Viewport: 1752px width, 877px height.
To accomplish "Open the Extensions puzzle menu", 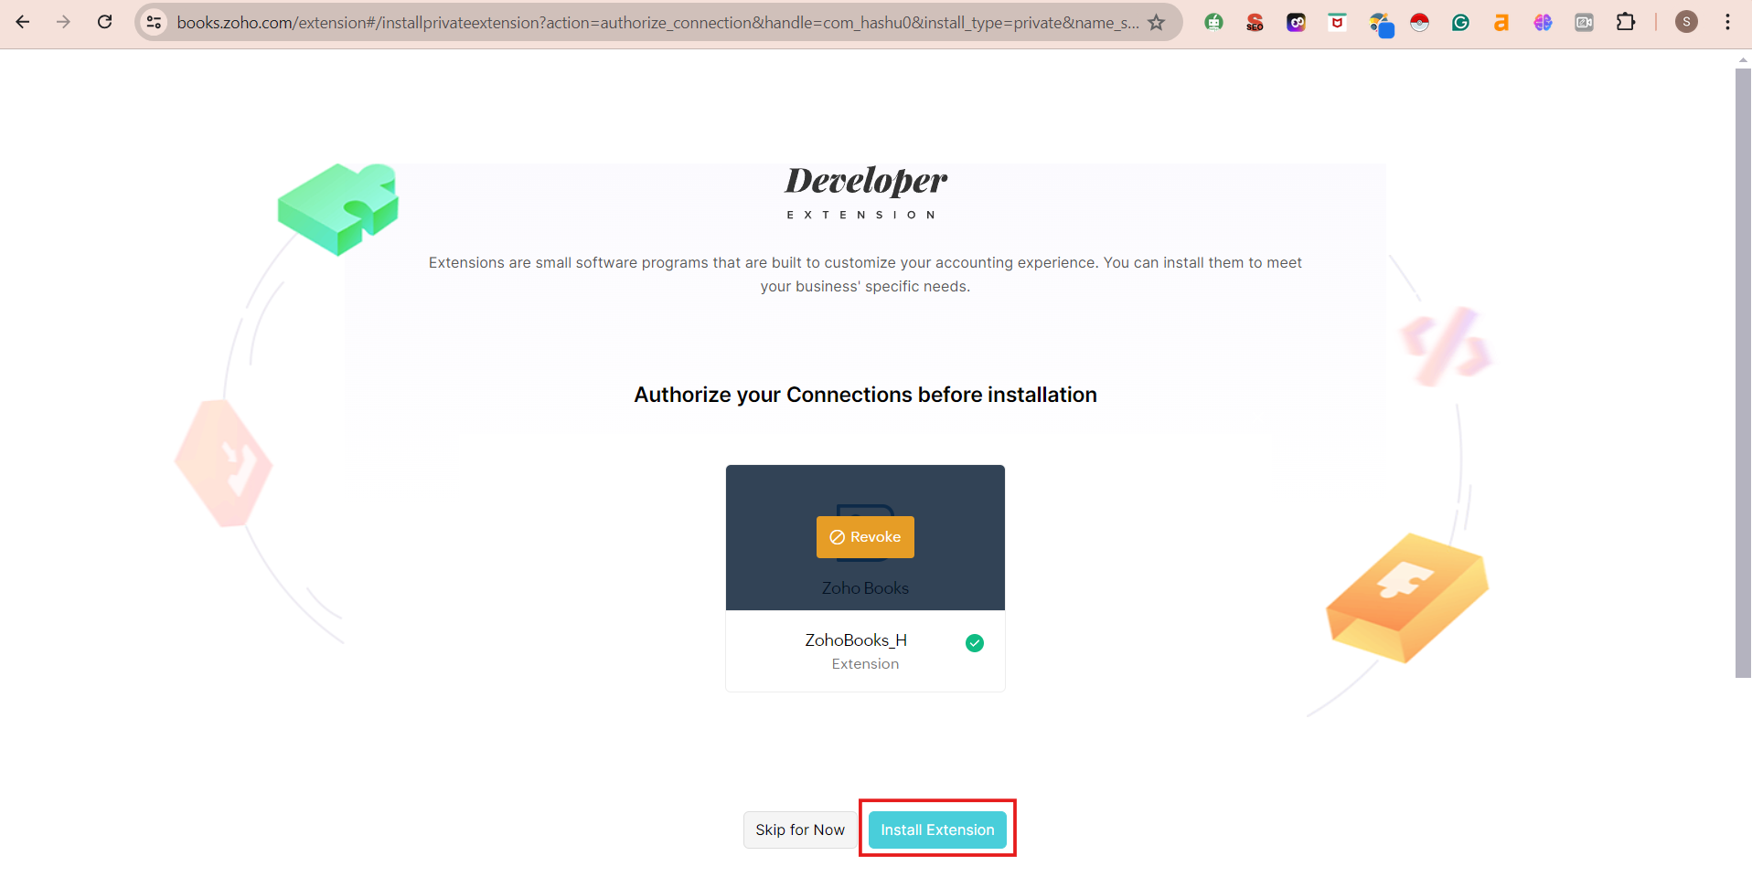I will coord(1626,22).
